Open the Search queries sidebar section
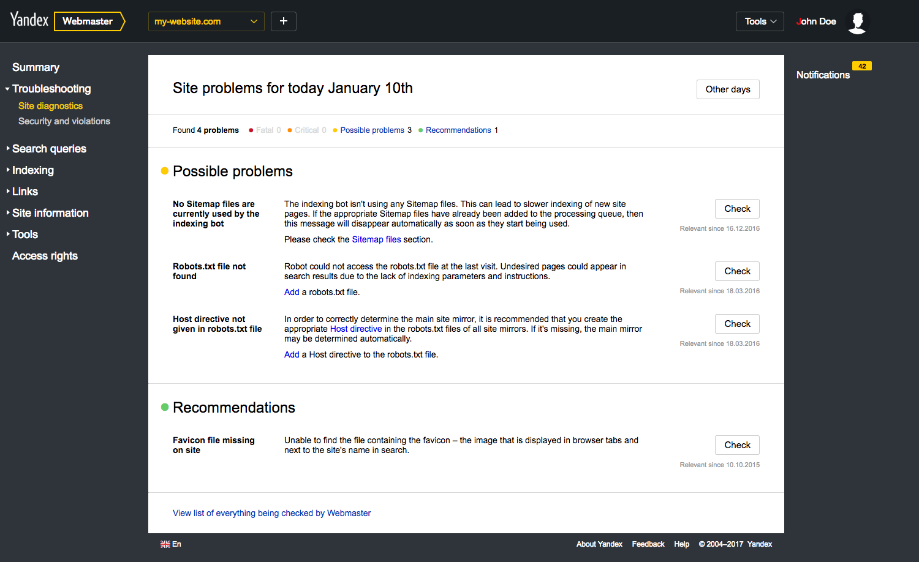The height and width of the screenshot is (562, 919). pos(49,148)
